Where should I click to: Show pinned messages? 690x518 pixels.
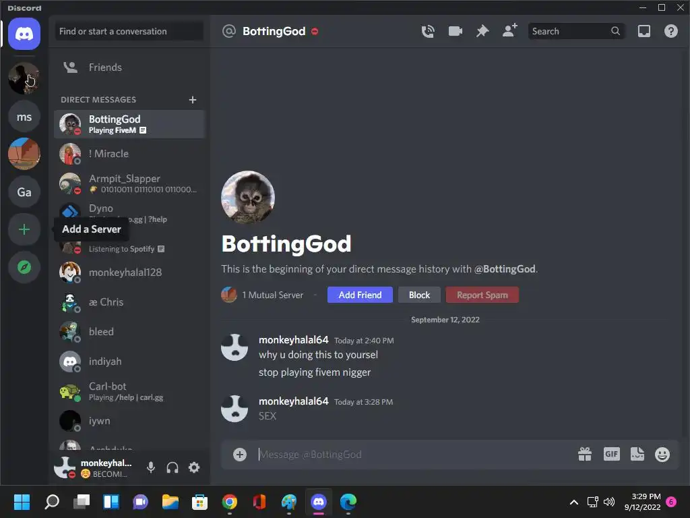(x=482, y=31)
